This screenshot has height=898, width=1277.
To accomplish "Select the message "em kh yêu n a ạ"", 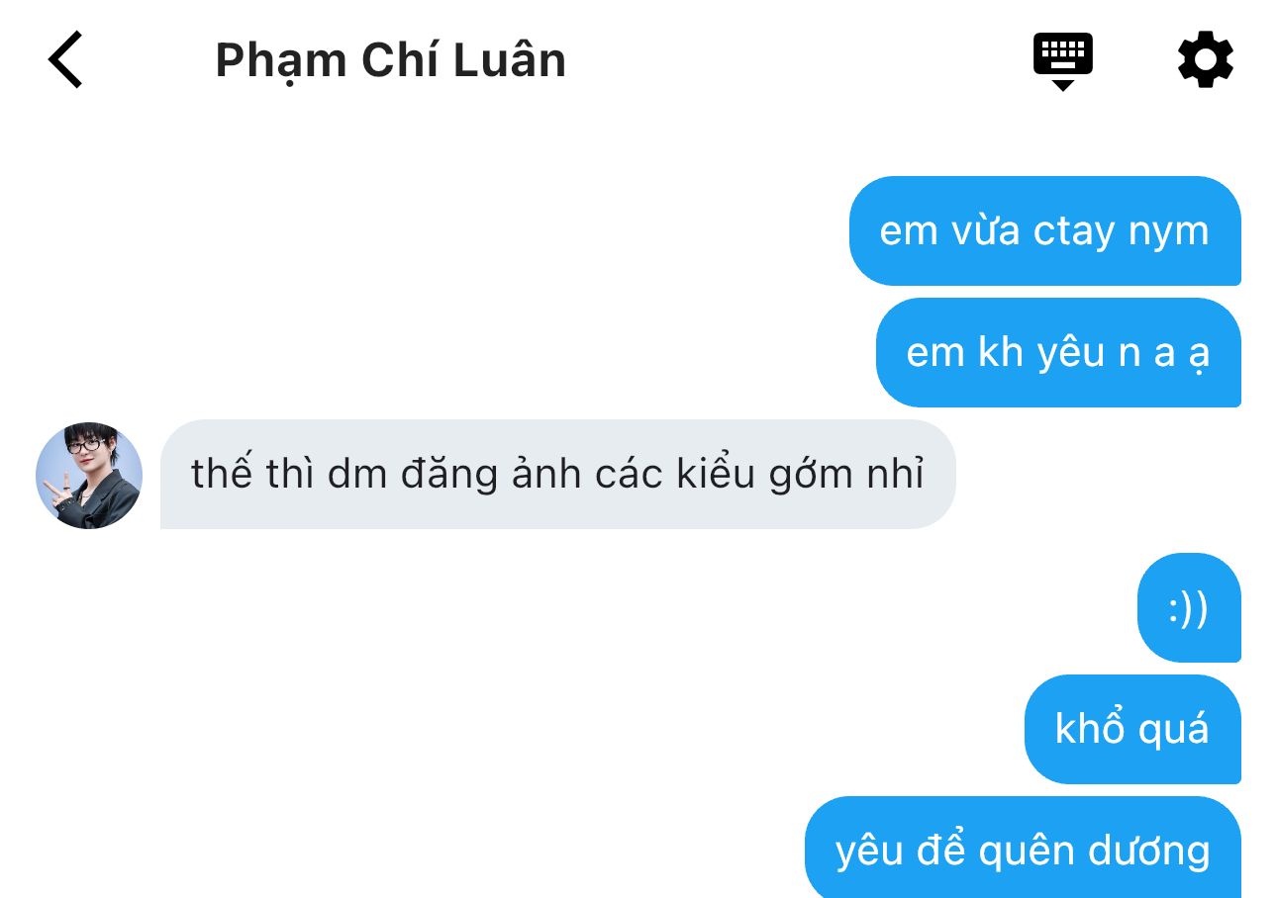I will click(x=1058, y=352).
